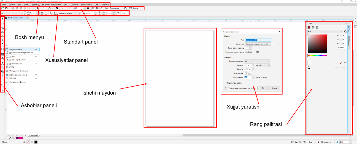This screenshot has width=357, height=144.
Task: Set portrait orientation in property bar
Action: pos(42,13)
